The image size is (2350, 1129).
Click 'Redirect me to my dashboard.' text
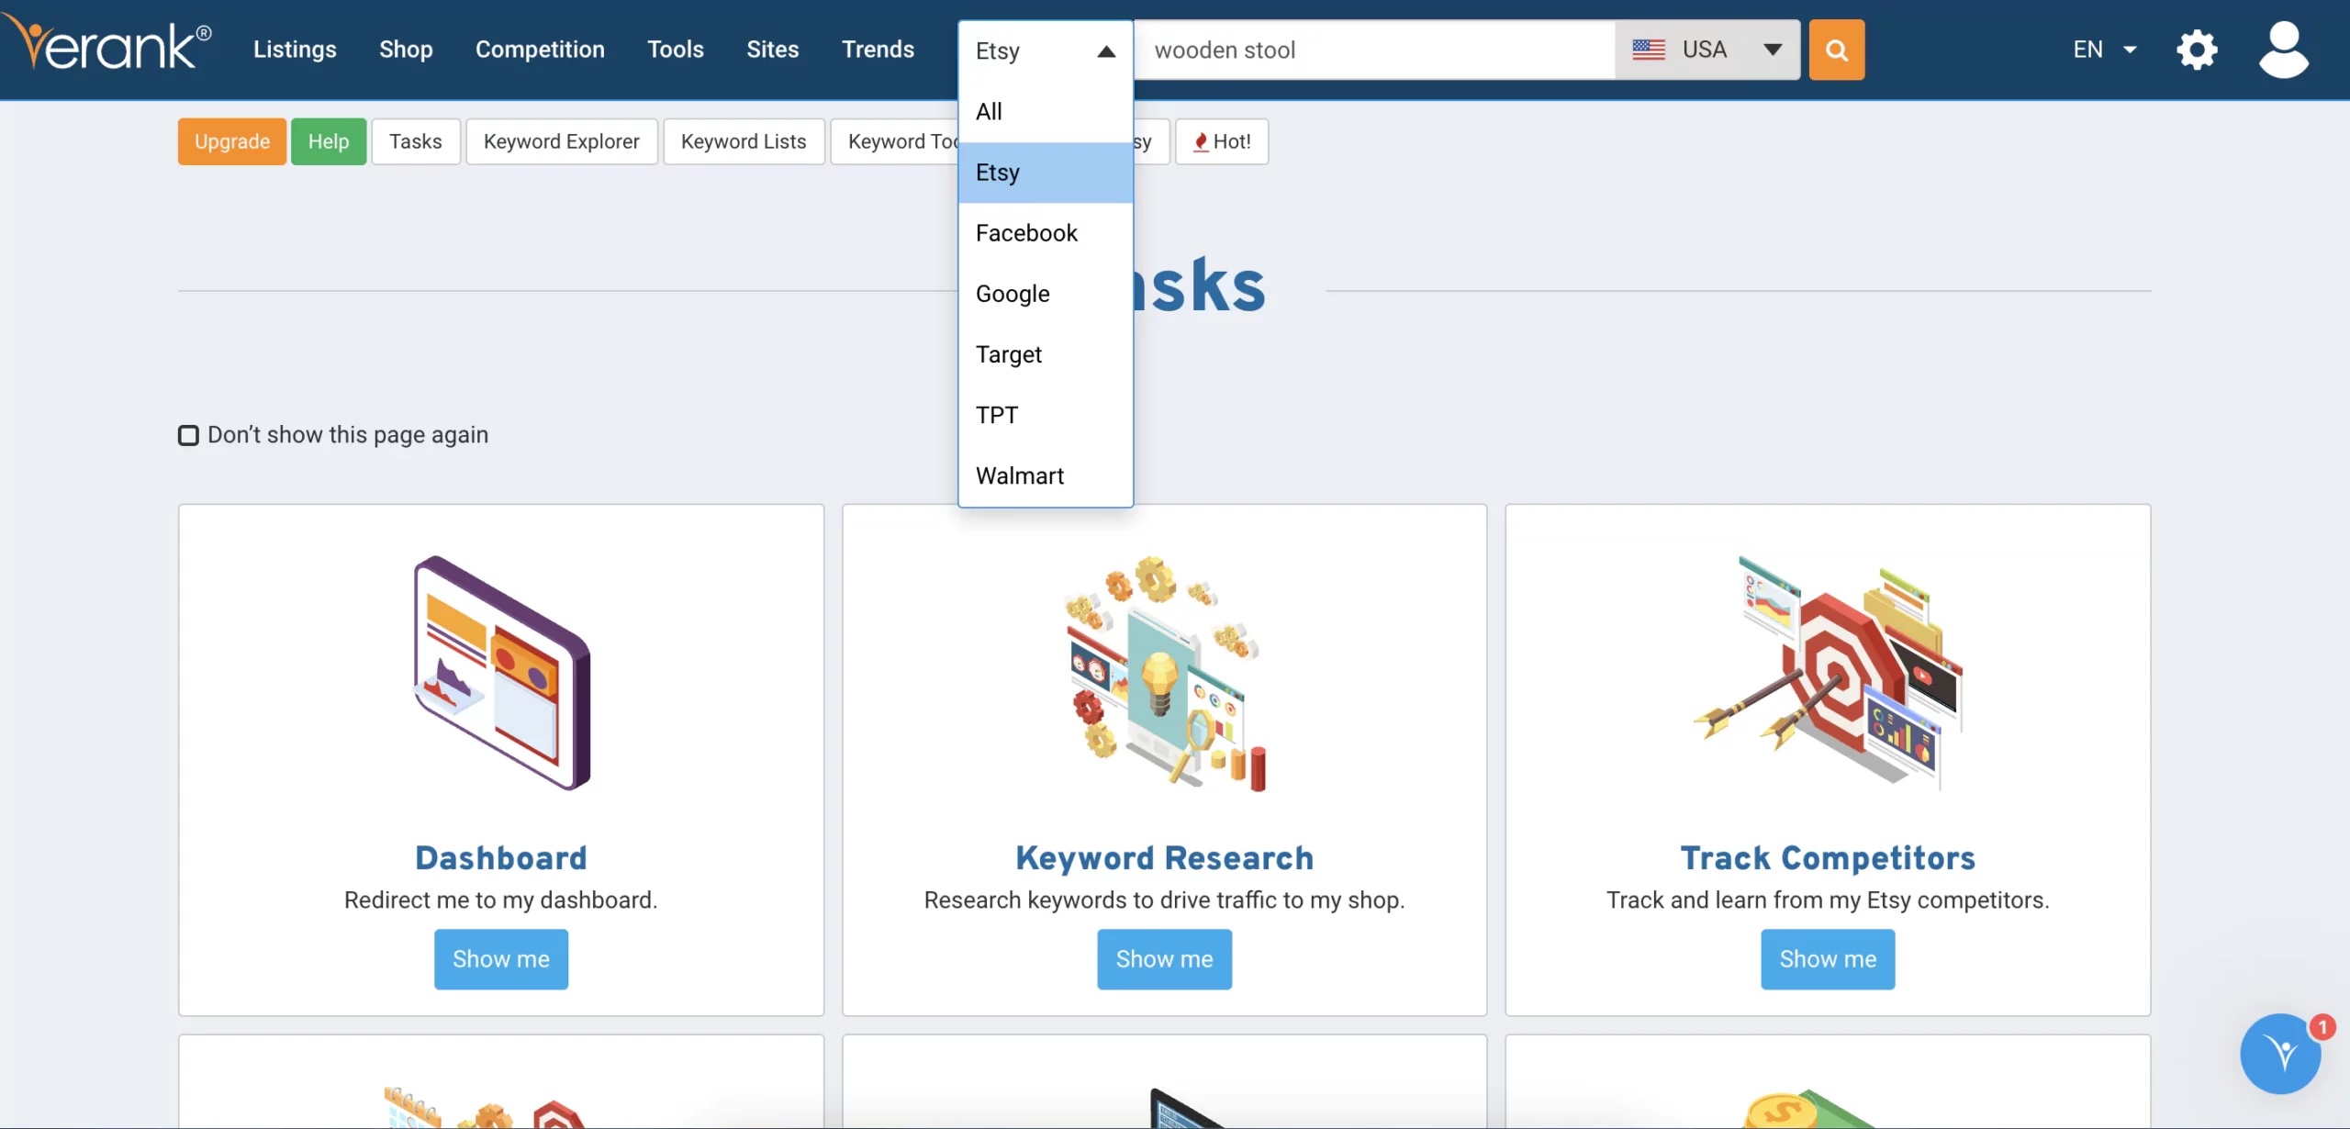pos(501,900)
